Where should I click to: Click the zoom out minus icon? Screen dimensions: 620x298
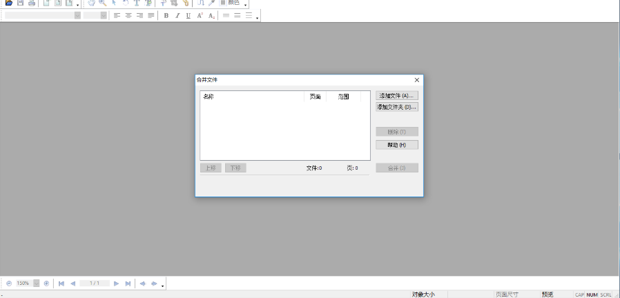click(x=9, y=284)
